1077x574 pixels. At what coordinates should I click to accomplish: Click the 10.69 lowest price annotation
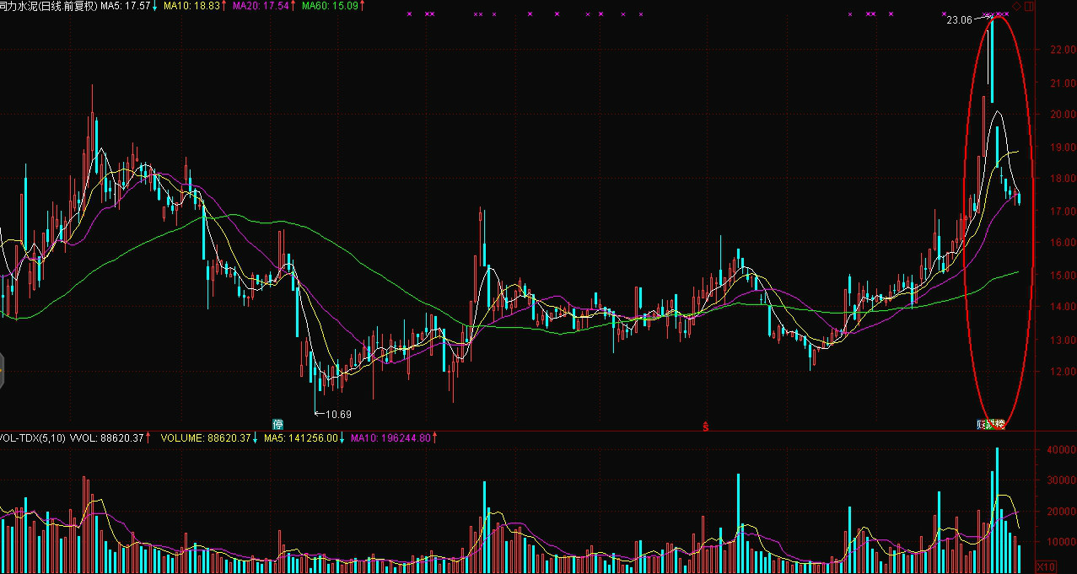click(337, 414)
